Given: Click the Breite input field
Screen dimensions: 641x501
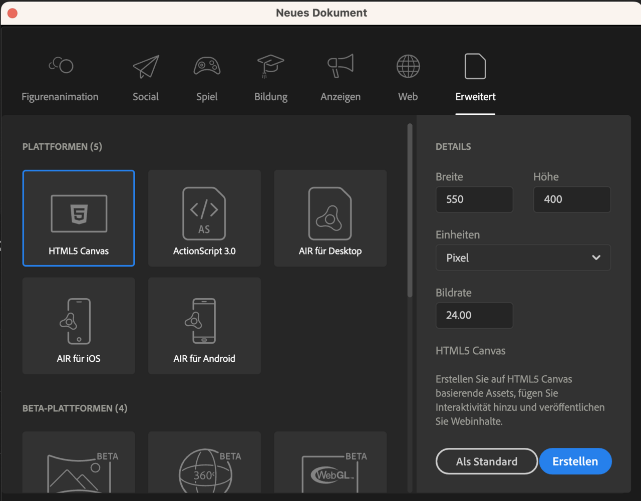Looking at the screenshot, I should [x=474, y=199].
